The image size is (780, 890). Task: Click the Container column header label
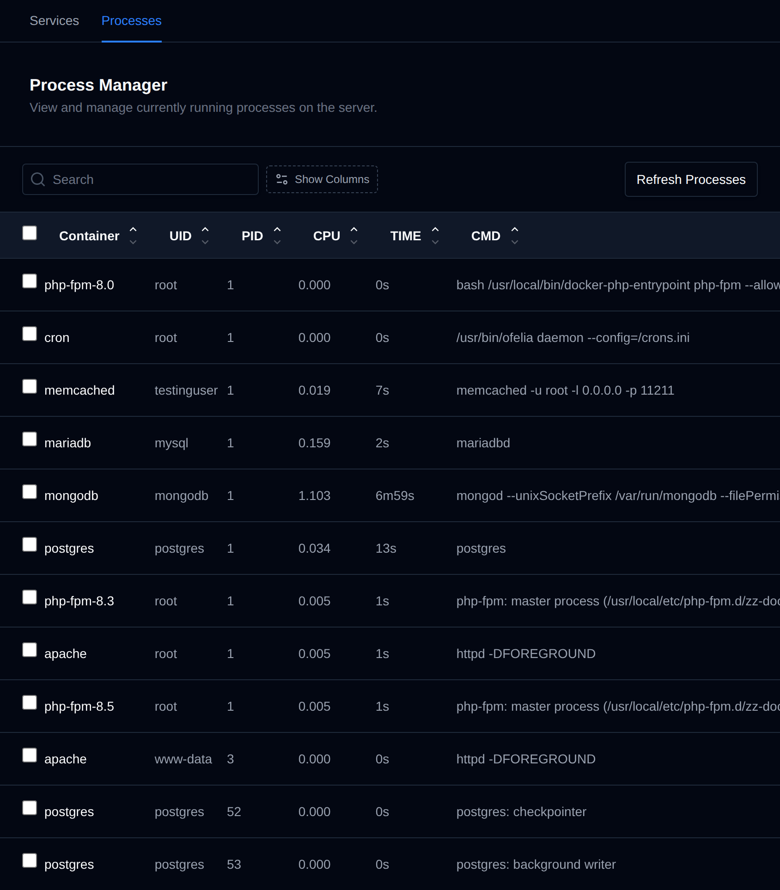coord(89,236)
